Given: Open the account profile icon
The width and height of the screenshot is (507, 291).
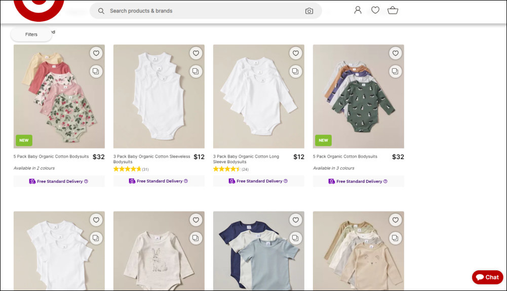Looking at the screenshot, I should (358, 10).
